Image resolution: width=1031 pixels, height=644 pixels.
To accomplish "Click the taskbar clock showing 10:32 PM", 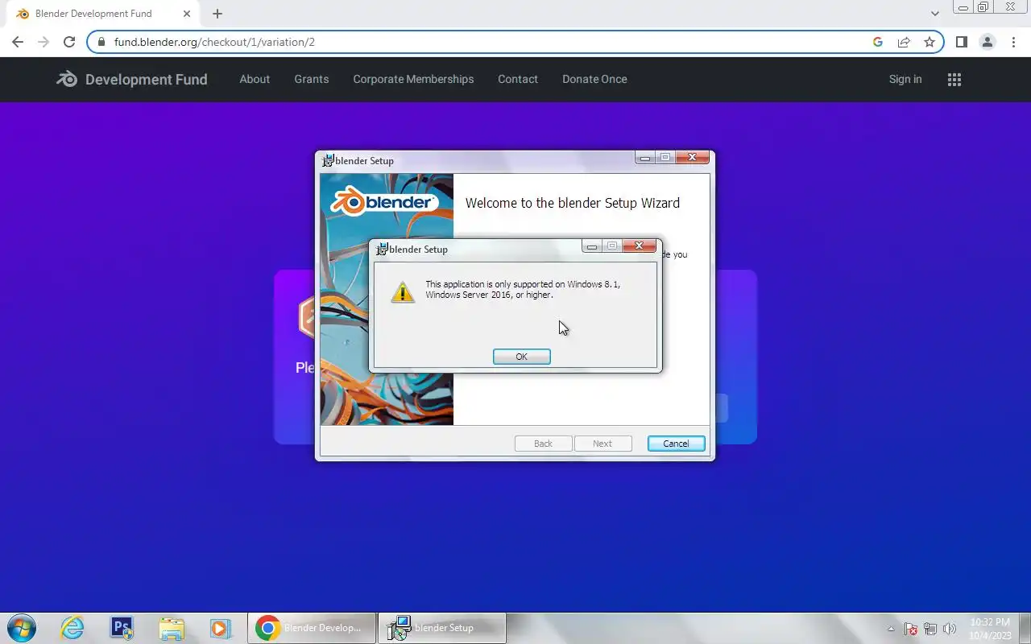I will (x=990, y=629).
